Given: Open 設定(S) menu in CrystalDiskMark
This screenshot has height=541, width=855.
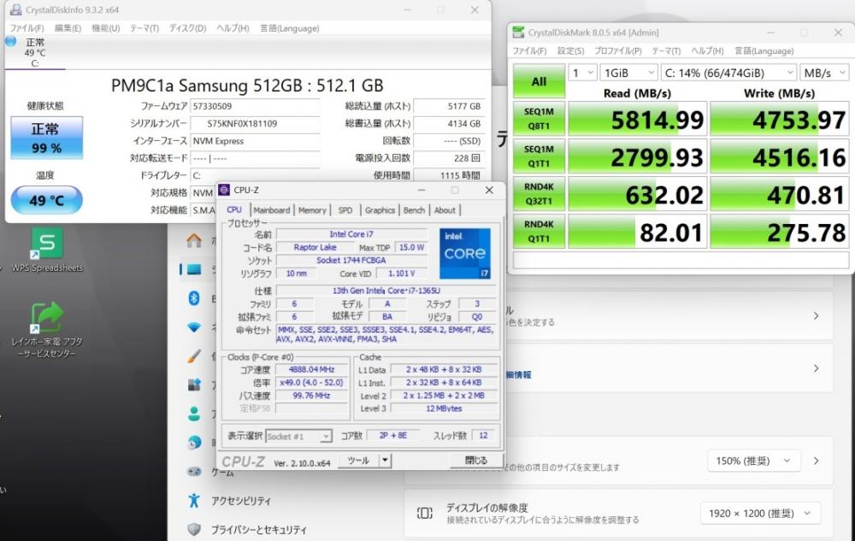Looking at the screenshot, I should [x=570, y=50].
